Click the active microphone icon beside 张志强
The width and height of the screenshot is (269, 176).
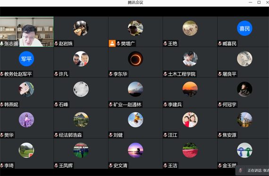(x=2, y=44)
